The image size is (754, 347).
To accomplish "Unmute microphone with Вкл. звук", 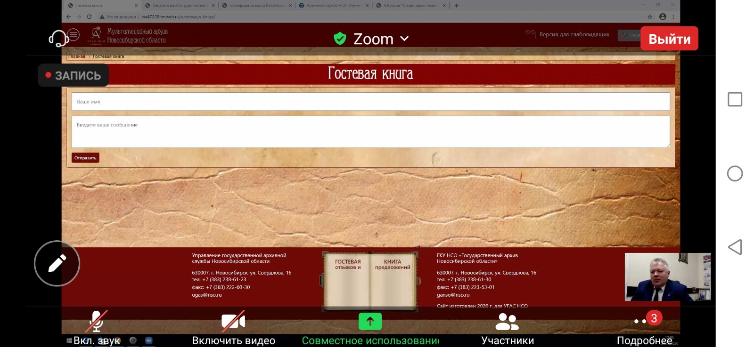I will 97,328.
